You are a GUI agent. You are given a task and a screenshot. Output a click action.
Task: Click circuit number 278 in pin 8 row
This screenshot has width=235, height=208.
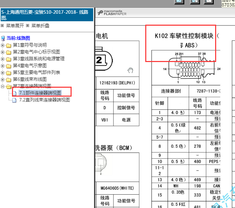coord(197,146)
